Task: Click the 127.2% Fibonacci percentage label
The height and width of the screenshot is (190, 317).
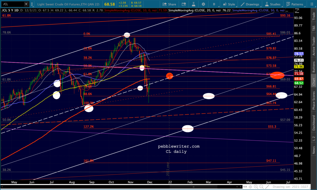Action: pyautogui.click(x=89, y=127)
